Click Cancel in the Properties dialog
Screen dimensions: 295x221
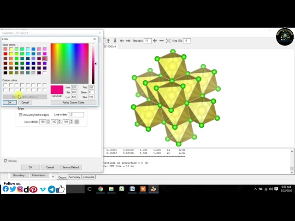point(50,167)
